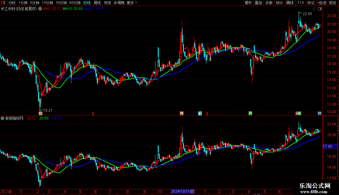Screen dimensions: 339x195
Task: Click the 复权 adjustment button
Action: coord(248,3)
